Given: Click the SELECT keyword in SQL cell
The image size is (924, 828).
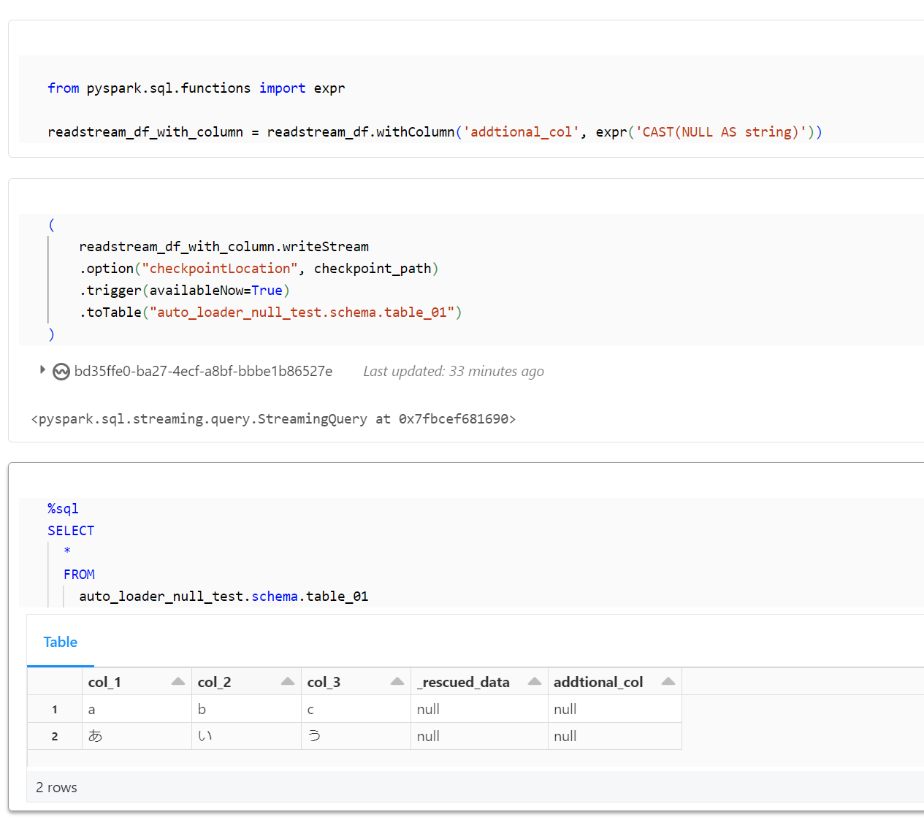Looking at the screenshot, I should coord(71,531).
